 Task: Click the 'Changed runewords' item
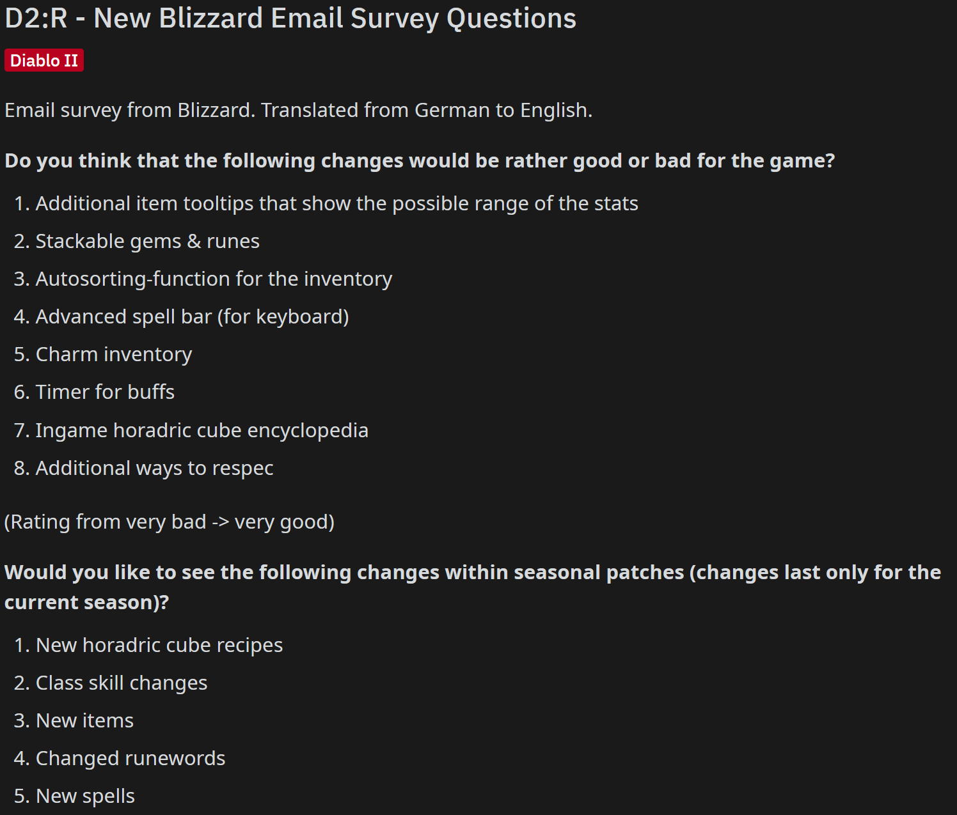130,759
